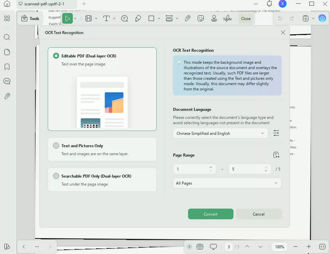Click the start page number field
The image size is (330, 254).
(191, 169)
